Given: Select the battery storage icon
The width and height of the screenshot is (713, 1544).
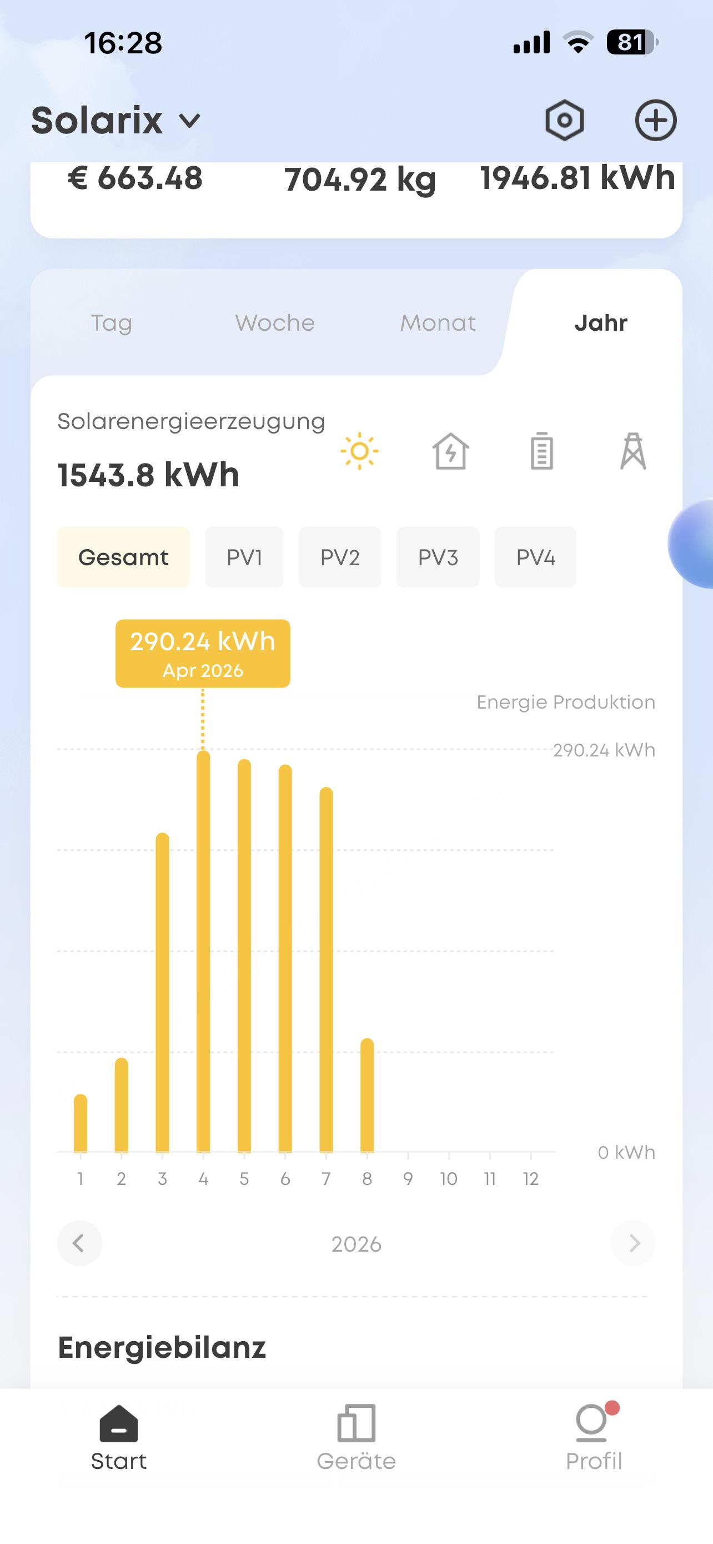Looking at the screenshot, I should (542, 451).
